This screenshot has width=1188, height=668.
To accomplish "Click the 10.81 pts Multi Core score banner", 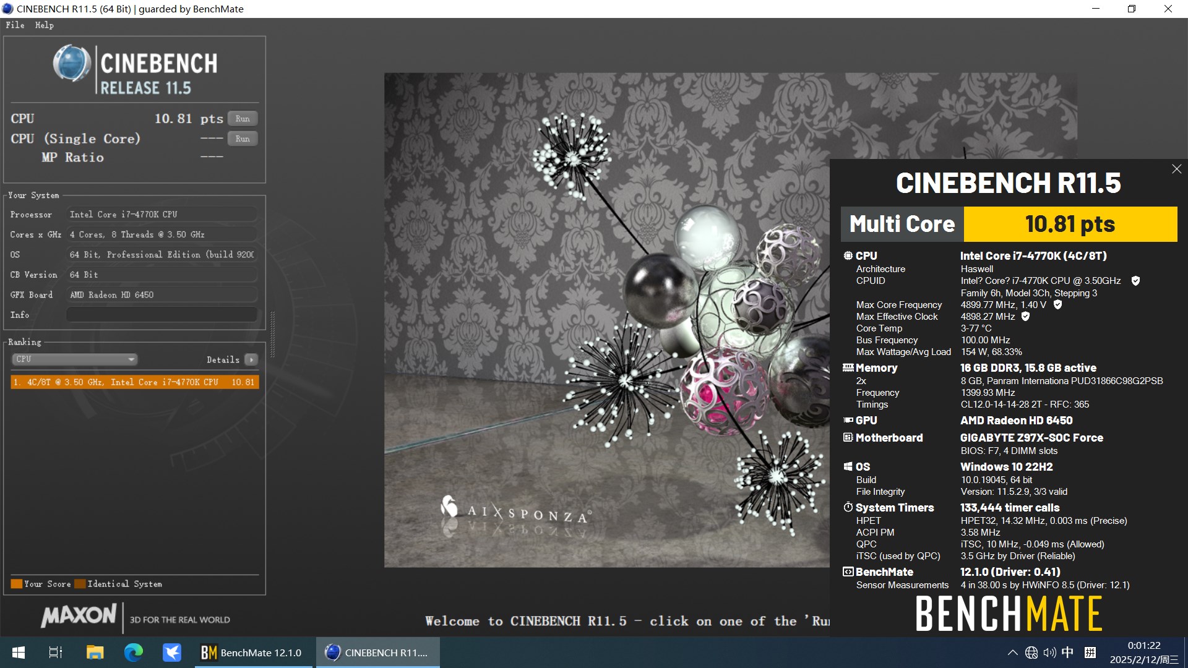I will coord(1070,224).
